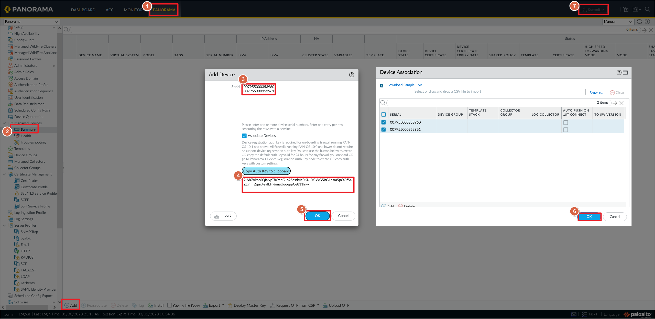Image resolution: width=655 pixels, height=319 pixels.
Task: Open the load configuration icon in top bar
Action: 626,9
